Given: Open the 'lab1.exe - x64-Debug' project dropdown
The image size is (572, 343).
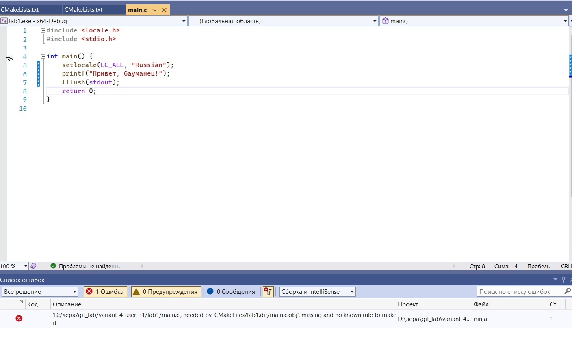Looking at the screenshot, I should 93,21.
